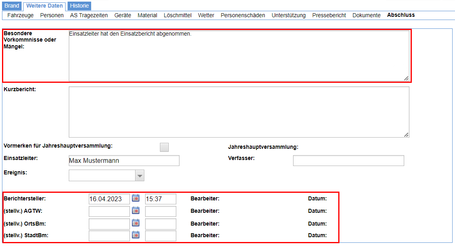Screen dimensions: 455x246
Task: Go to the Fahrzeuge section
Action: pos(20,15)
